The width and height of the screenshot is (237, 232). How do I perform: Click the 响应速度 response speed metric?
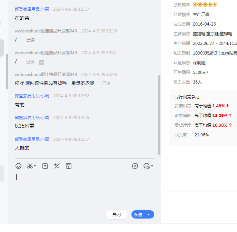coord(183,115)
